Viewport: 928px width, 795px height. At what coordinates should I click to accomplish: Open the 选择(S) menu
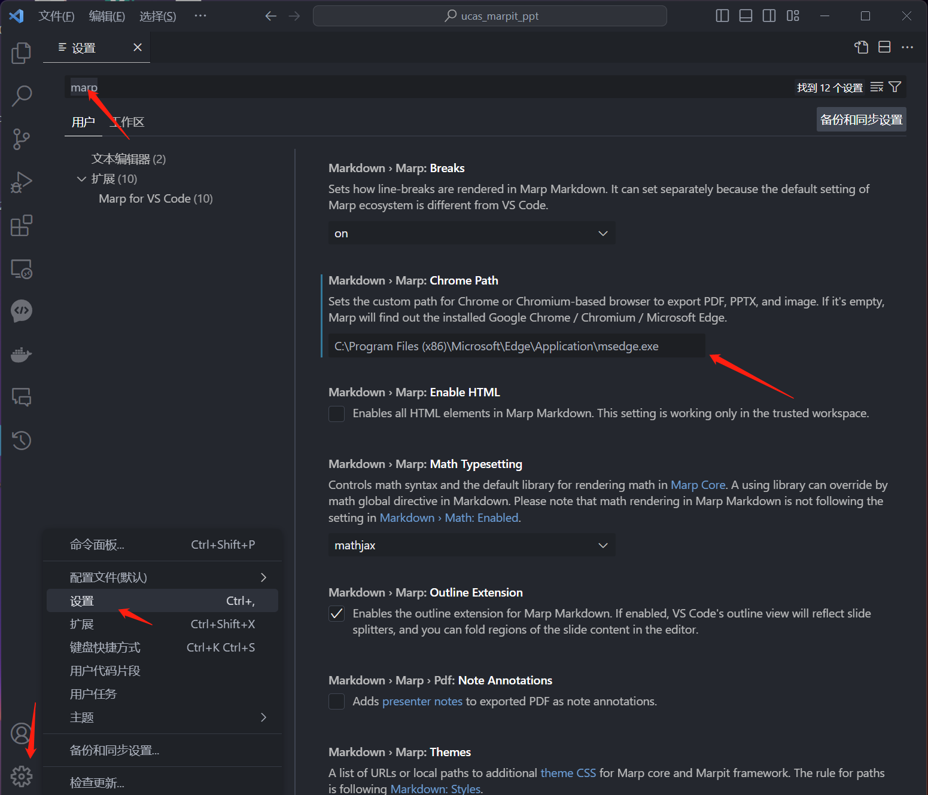(158, 16)
